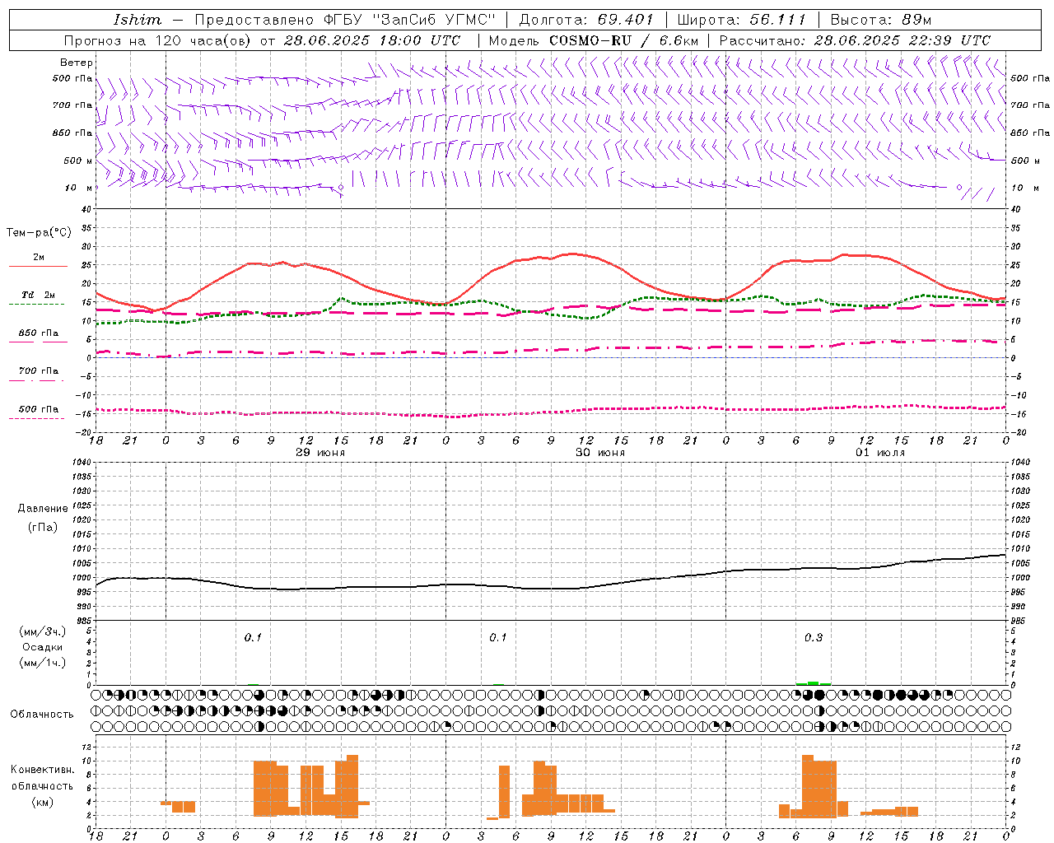Click the forecast start text 28.06.2025 18:00 UTC

pos(371,40)
